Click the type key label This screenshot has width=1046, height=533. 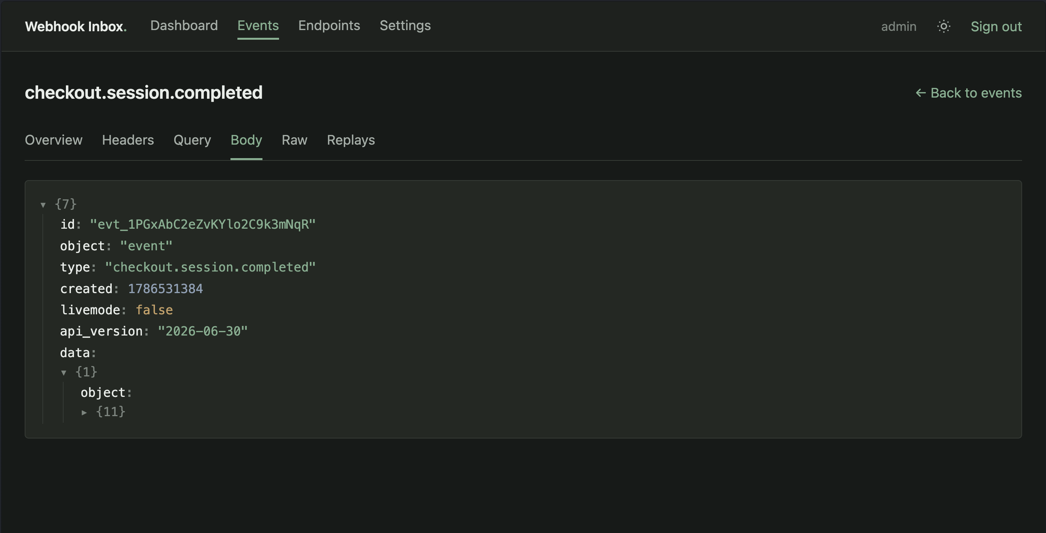[75, 267]
